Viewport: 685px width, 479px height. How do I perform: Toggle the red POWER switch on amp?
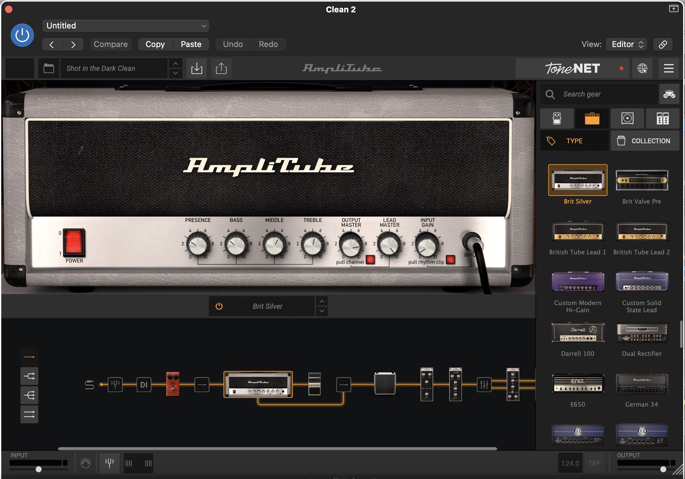point(74,242)
